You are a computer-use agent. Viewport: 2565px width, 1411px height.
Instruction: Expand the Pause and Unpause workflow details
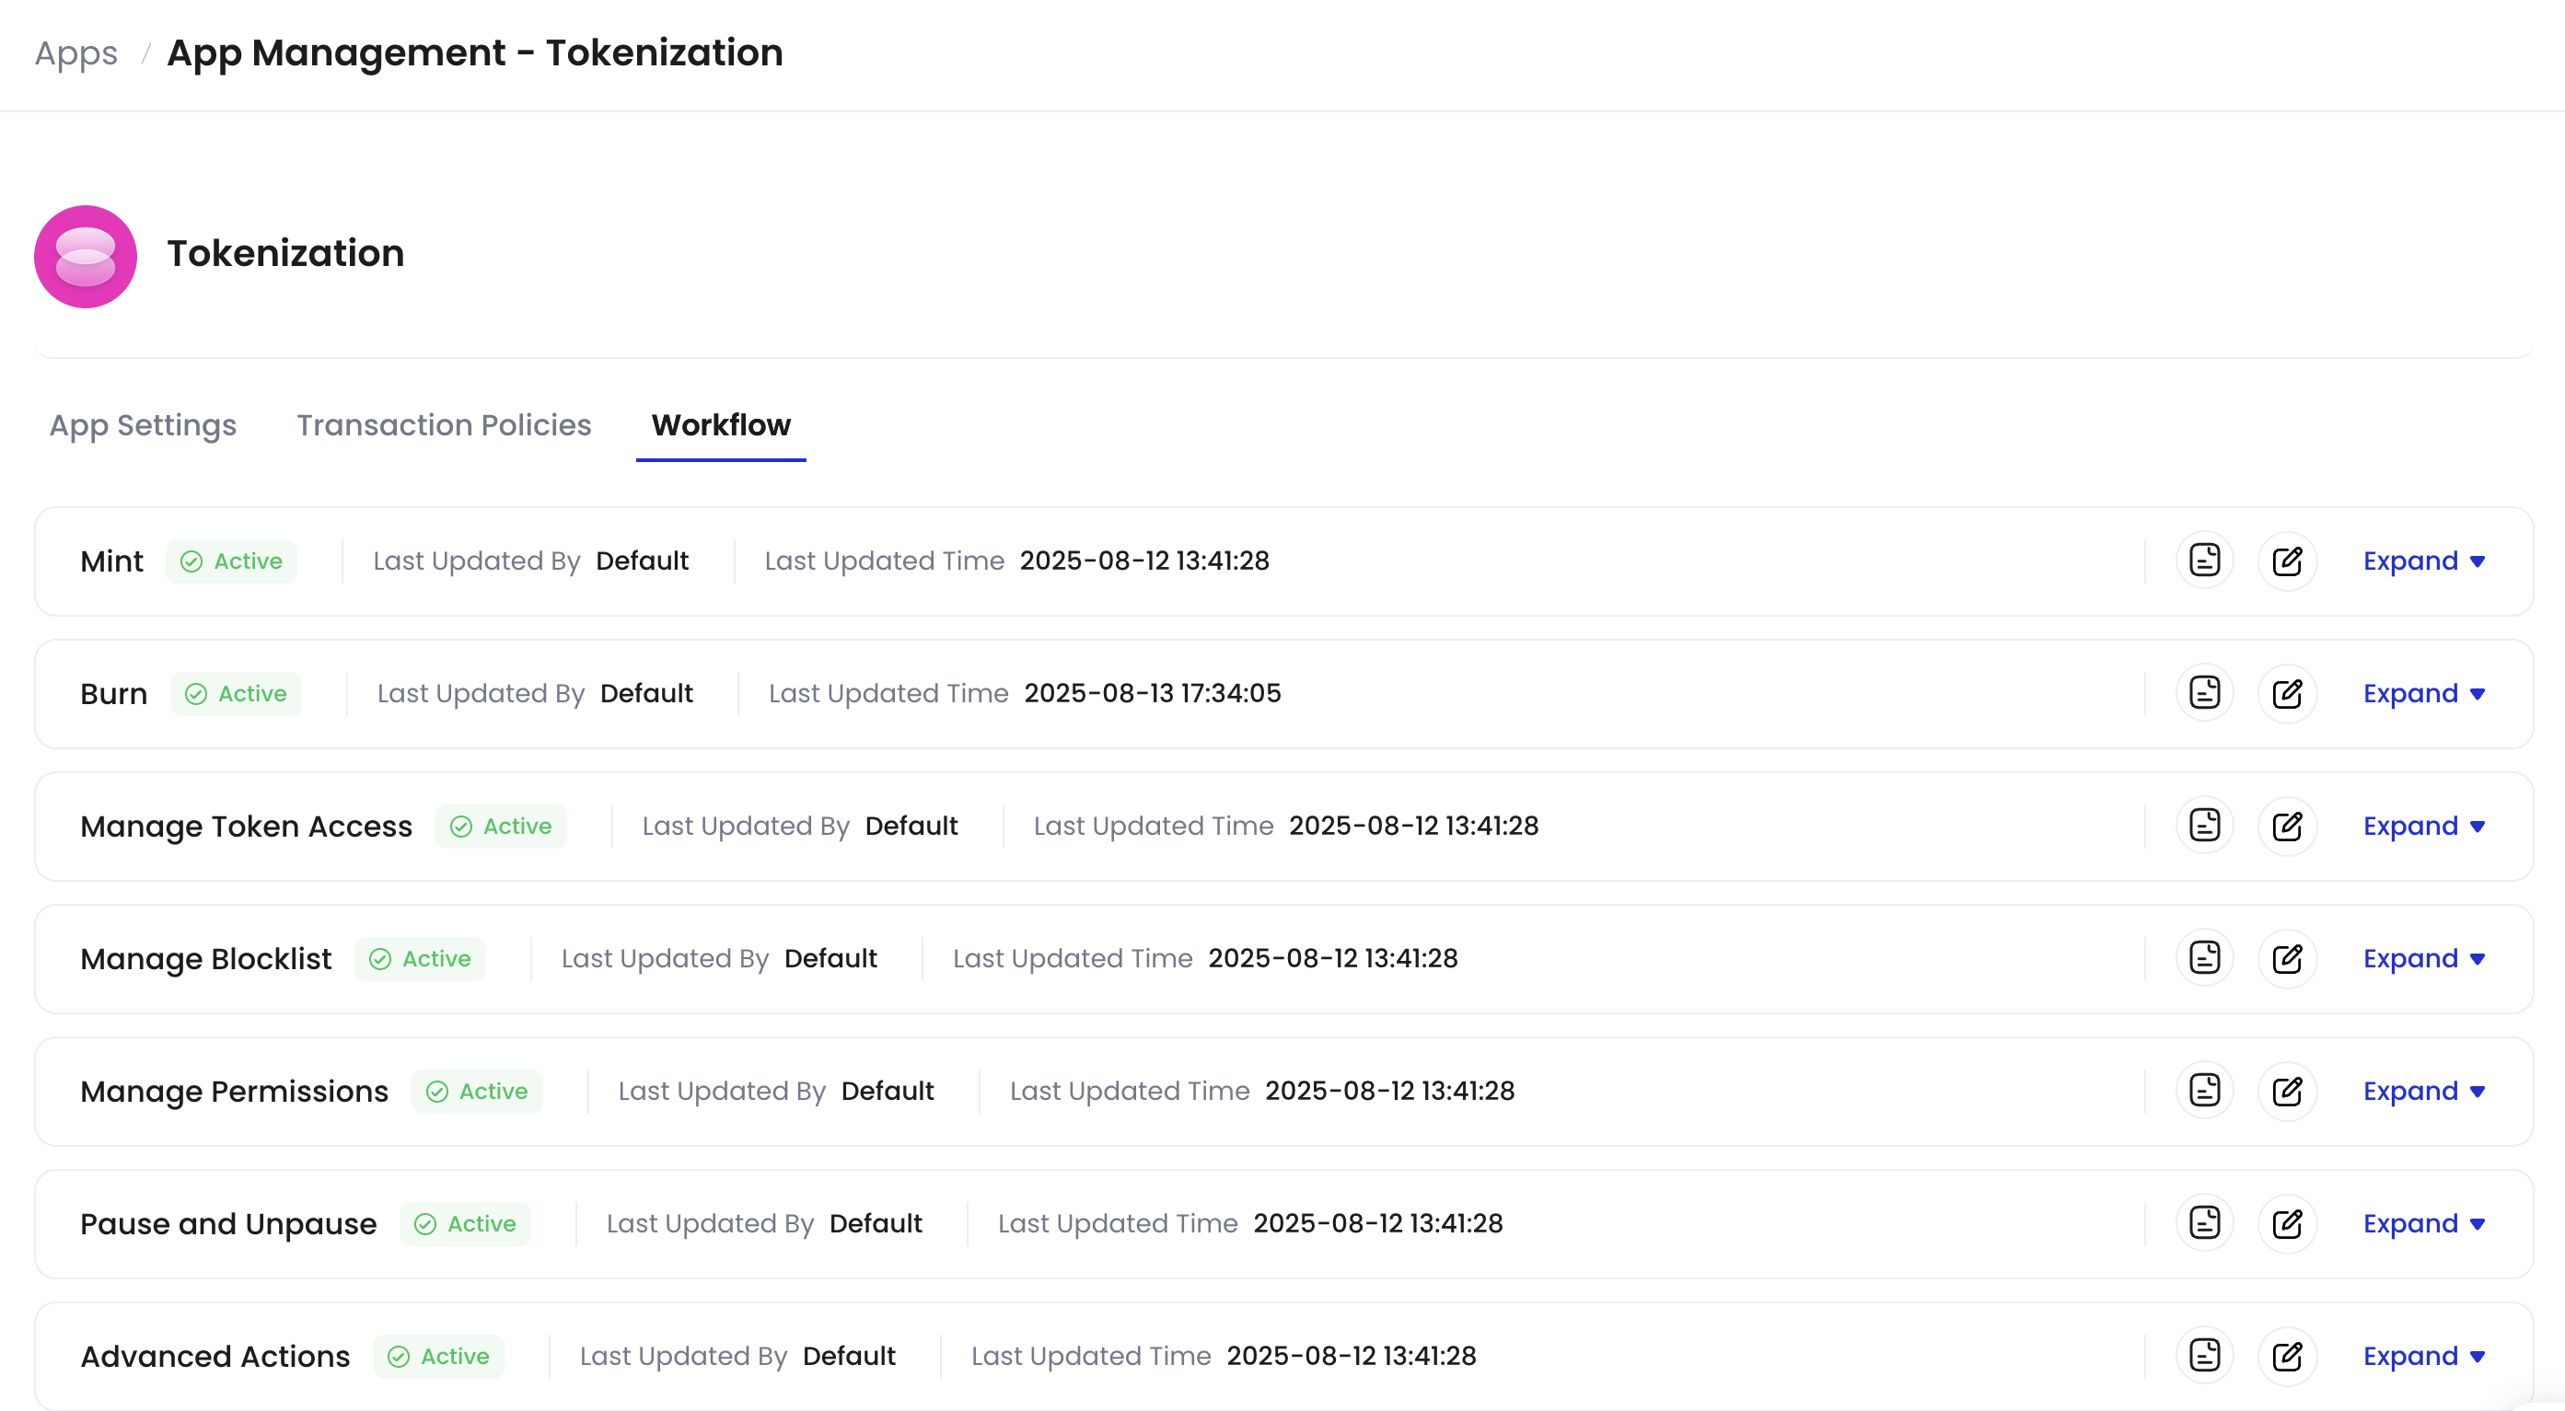click(2423, 1223)
